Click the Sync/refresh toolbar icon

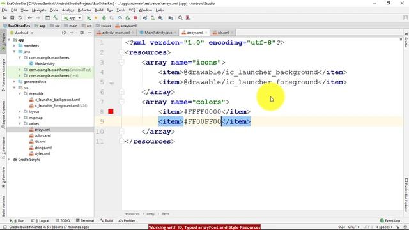(20, 18)
